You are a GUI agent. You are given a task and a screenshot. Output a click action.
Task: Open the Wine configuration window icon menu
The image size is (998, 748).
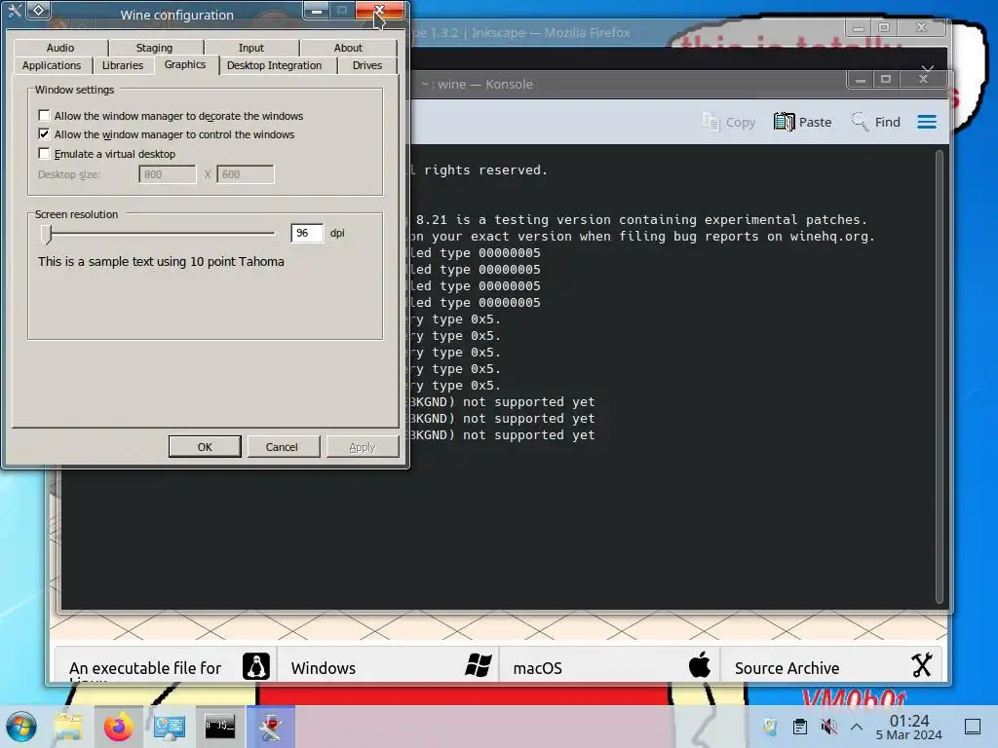point(14,11)
